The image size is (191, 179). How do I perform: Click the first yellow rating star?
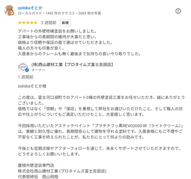click(20, 23)
